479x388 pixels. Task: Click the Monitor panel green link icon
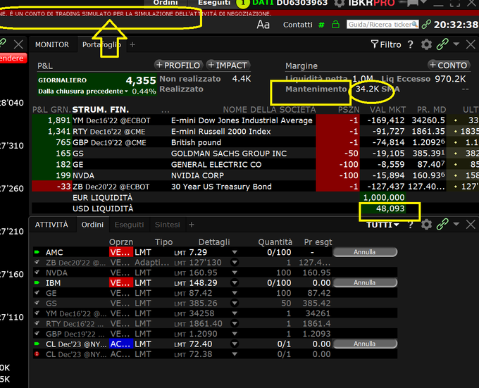[442, 44]
